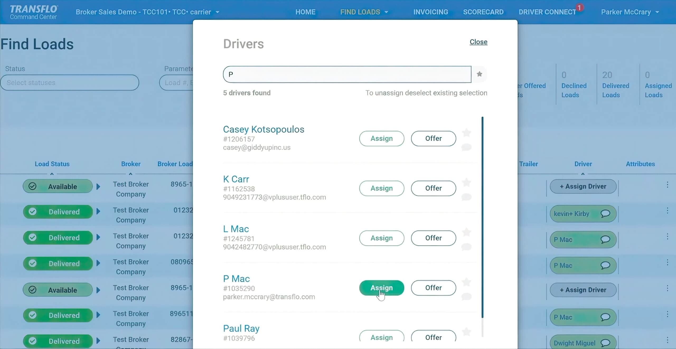Click + Assign Driver on first row
This screenshot has height=349, width=676.
click(x=583, y=186)
